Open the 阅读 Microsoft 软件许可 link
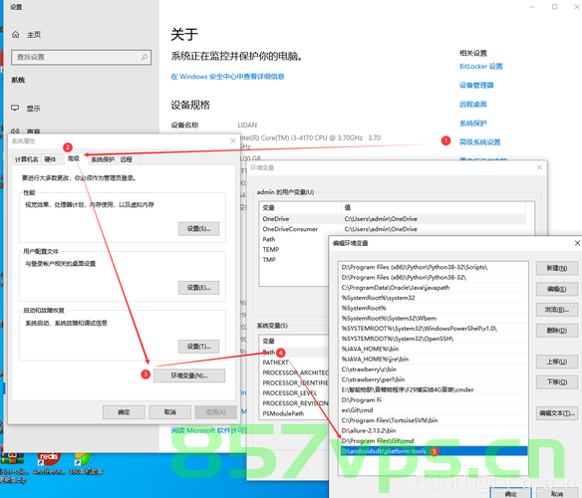This screenshot has width=582, height=498. point(209,430)
